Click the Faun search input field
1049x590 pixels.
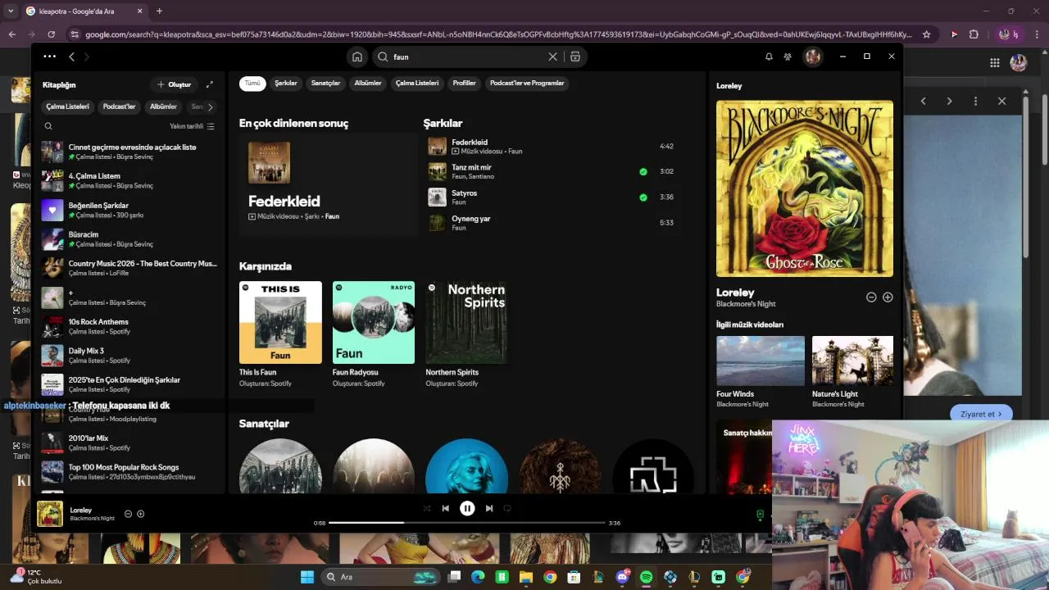[x=469, y=57]
